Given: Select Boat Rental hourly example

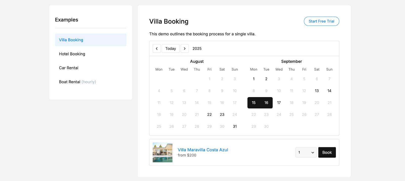Looking at the screenshot, I should pyautogui.click(x=91, y=82).
